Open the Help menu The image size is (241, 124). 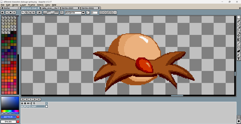tap(54, 5)
